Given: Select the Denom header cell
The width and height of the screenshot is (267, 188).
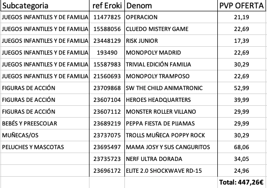Looking at the screenshot, I should 171,5.
